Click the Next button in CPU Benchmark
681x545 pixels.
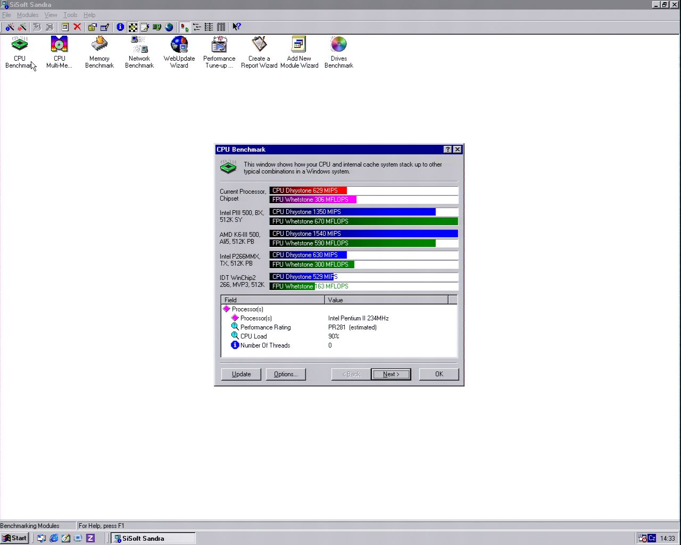click(x=391, y=374)
